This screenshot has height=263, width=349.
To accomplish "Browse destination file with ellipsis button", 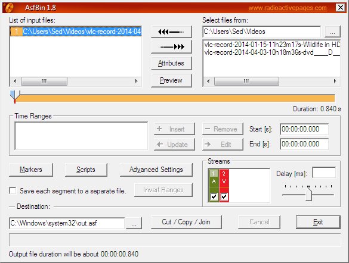I will [x=134, y=223].
